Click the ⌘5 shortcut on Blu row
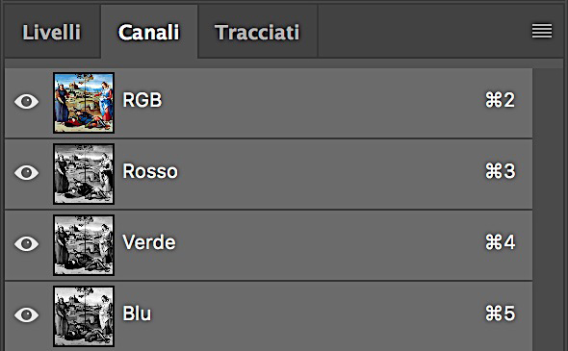The image size is (568, 351). (500, 313)
